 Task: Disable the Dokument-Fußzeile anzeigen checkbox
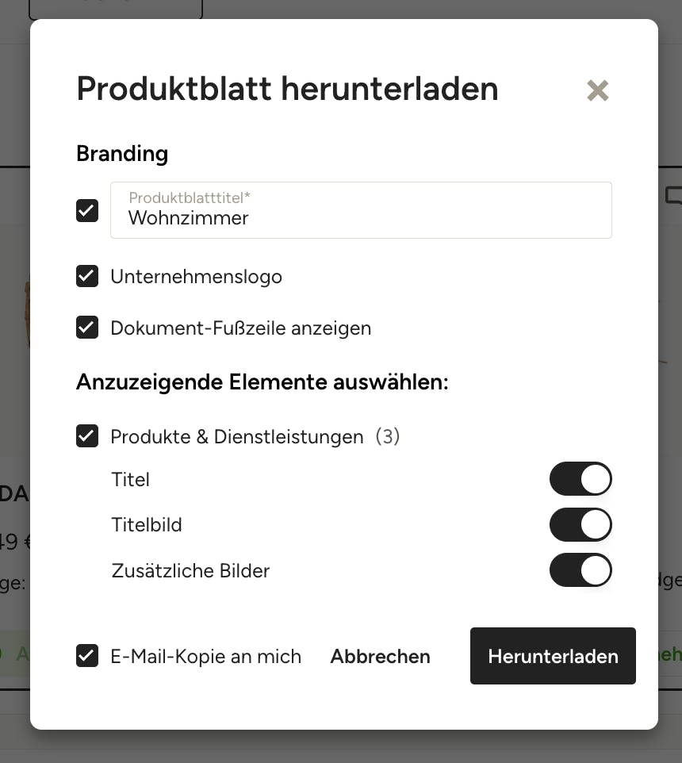click(x=87, y=328)
